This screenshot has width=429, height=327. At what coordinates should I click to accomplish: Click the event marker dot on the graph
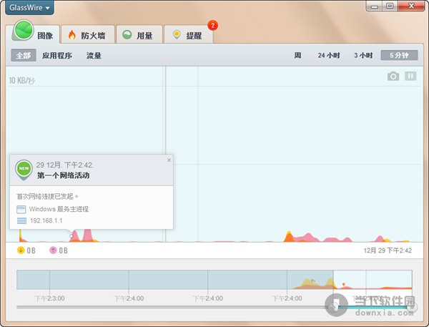click(71, 236)
